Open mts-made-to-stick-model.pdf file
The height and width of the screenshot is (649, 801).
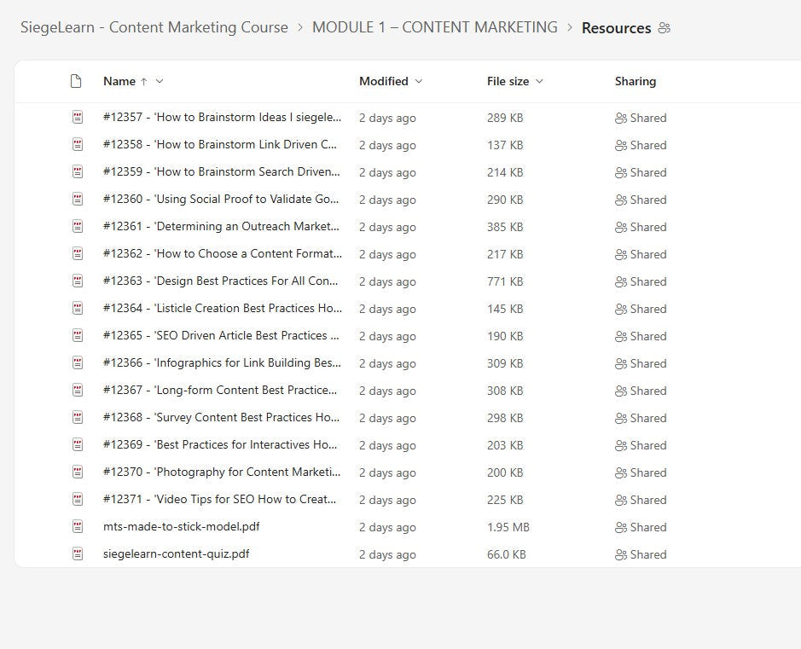(x=182, y=527)
